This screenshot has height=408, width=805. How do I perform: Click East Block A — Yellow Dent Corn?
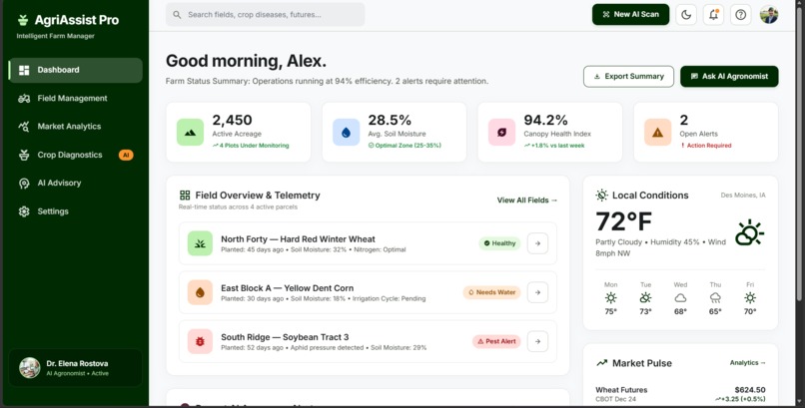click(x=287, y=288)
